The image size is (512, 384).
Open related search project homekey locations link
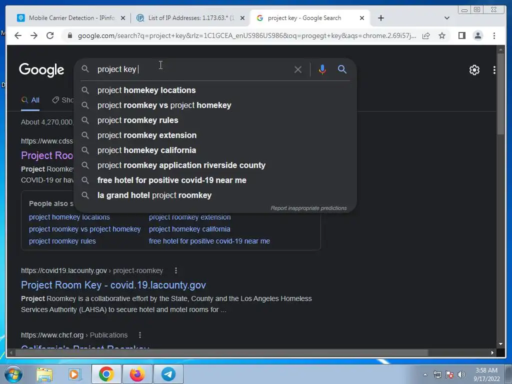(x=69, y=217)
